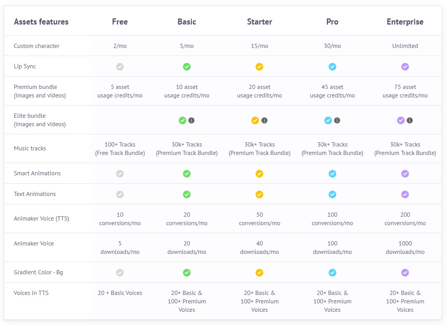This screenshot has height=326, width=447.
Task: Click the Assets features heading
Action: tap(41, 22)
